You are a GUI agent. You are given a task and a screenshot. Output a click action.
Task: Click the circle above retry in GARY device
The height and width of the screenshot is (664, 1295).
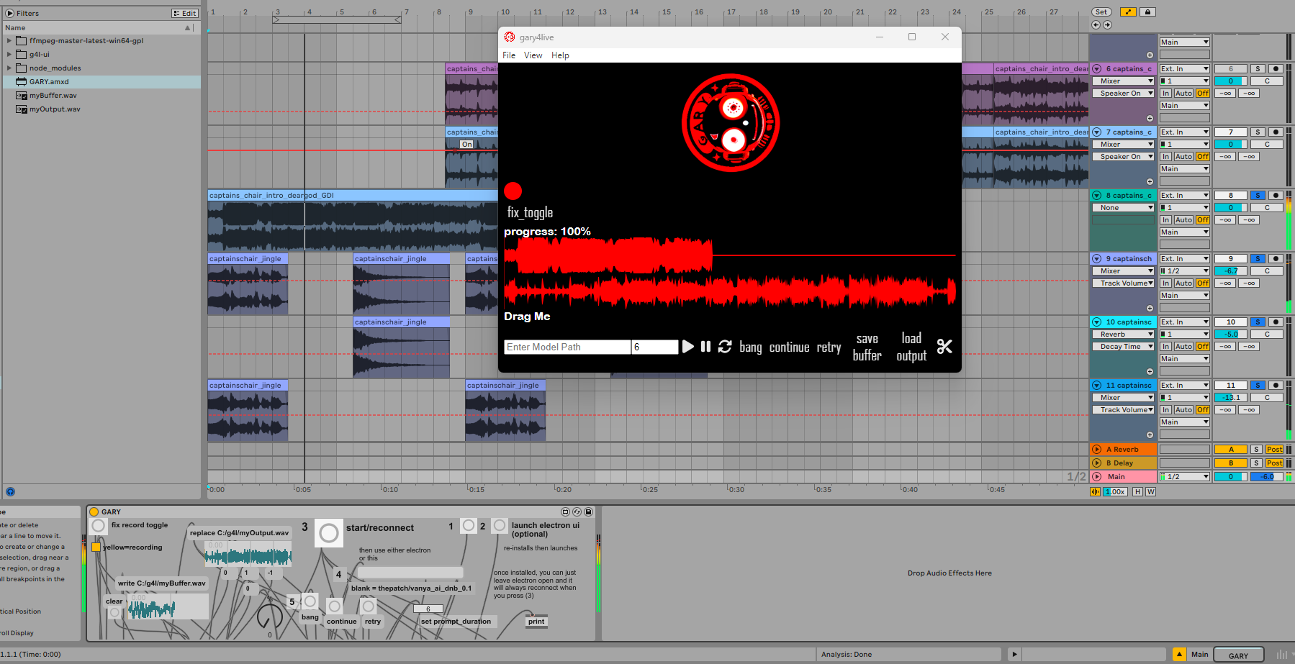pos(369,606)
